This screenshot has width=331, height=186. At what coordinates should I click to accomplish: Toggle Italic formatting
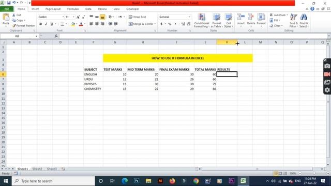[x=46, y=24]
